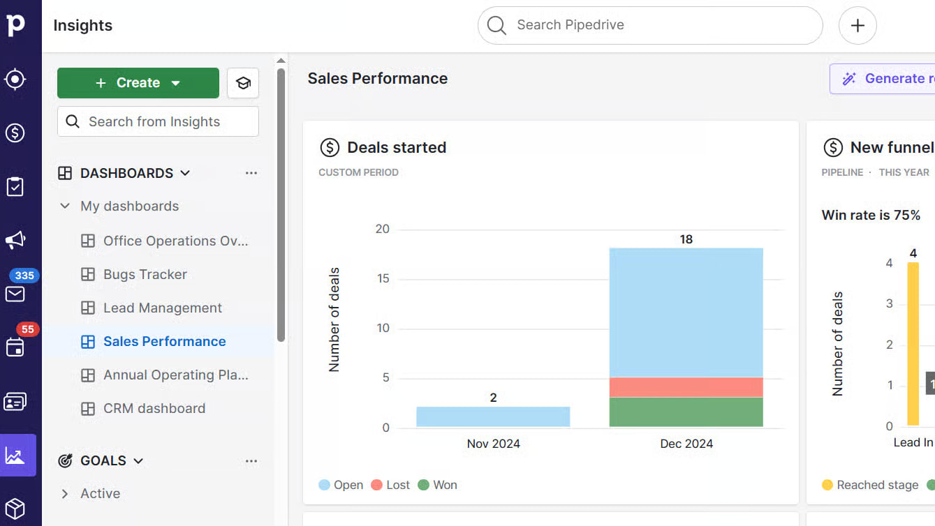Click the Search Pipedrive field

[650, 26]
